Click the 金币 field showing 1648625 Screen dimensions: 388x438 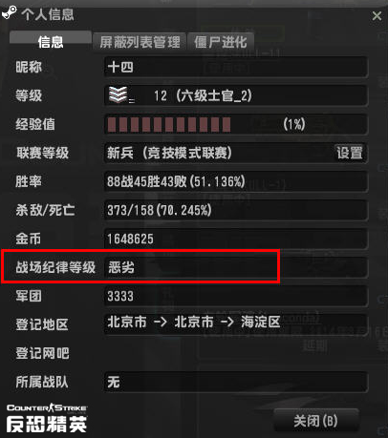coord(236,239)
